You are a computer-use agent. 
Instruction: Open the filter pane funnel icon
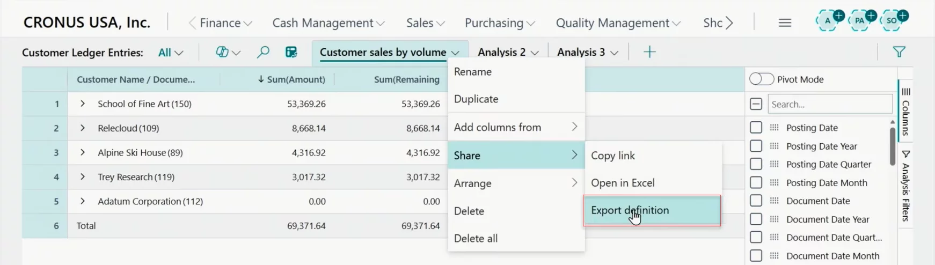click(899, 52)
